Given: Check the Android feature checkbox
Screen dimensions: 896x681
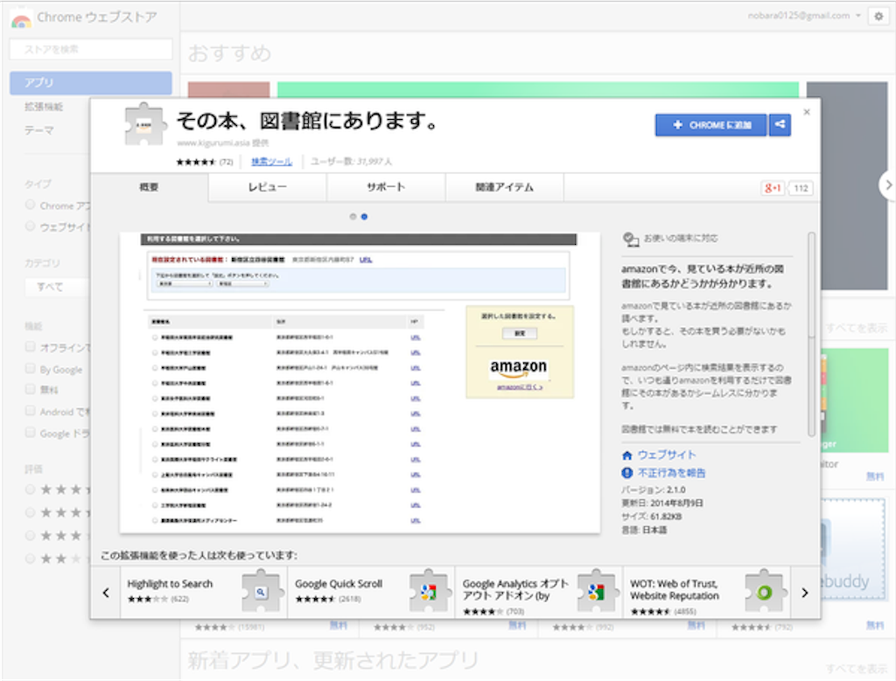Looking at the screenshot, I should (31, 410).
